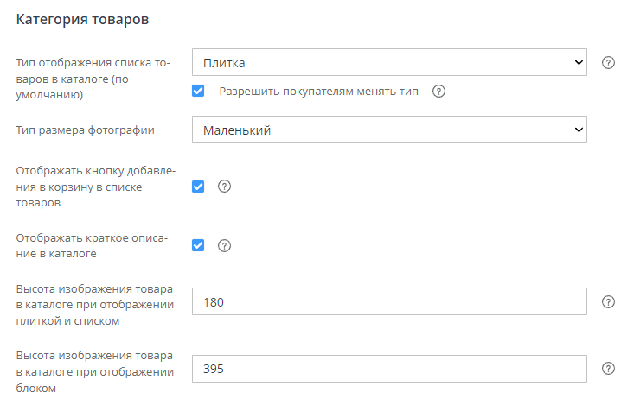Viewport: 640px width, 411px height.
Task: Toggle Разрешить покупателям менять тип checkbox
Action: click(x=198, y=91)
